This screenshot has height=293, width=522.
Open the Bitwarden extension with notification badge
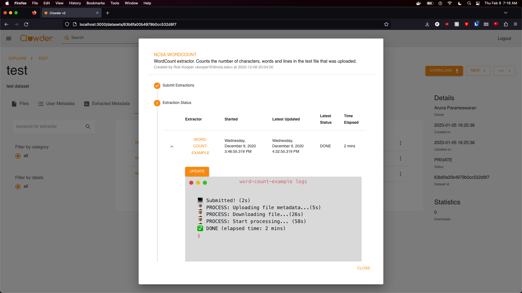(476, 24)
